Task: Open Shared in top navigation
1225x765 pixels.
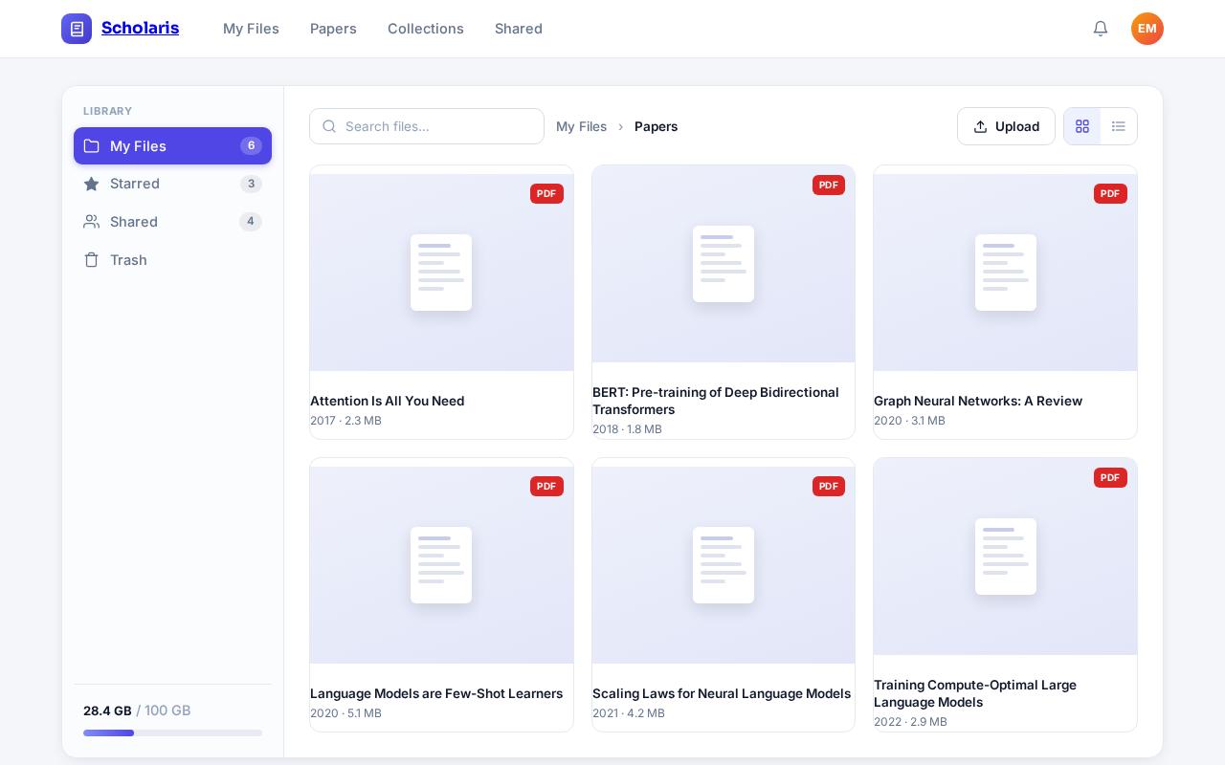Action: (519, 29)
